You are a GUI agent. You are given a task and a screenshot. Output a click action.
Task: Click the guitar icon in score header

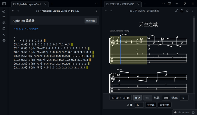(177, 11)
